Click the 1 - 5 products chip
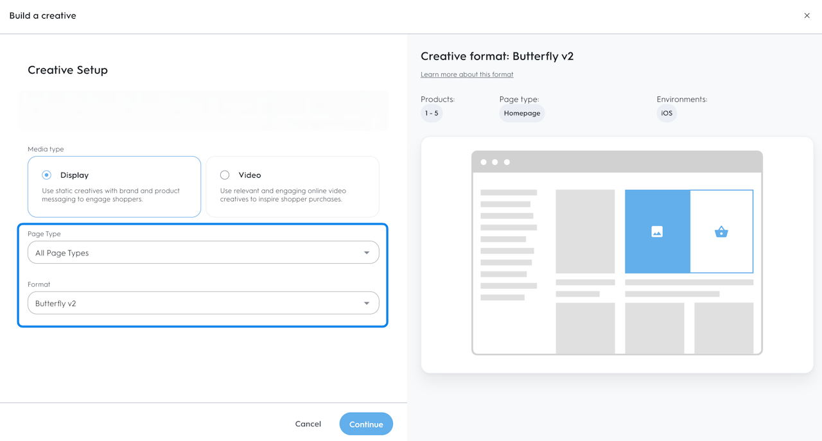The width and height of the screenshot is (822, 441). pyautogui.click(x=432, y=114)
